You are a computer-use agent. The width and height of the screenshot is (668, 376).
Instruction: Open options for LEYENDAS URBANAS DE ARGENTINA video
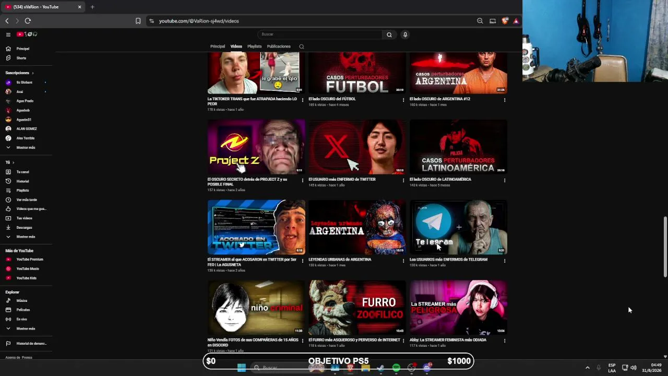click(403, 261)
